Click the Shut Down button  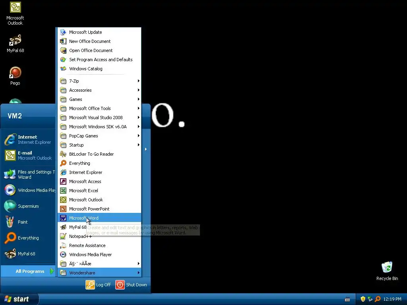pos(131,284)
